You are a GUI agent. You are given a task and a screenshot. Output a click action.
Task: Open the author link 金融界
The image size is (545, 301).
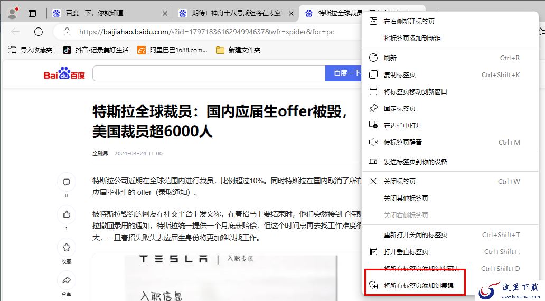tap(100, 153)
